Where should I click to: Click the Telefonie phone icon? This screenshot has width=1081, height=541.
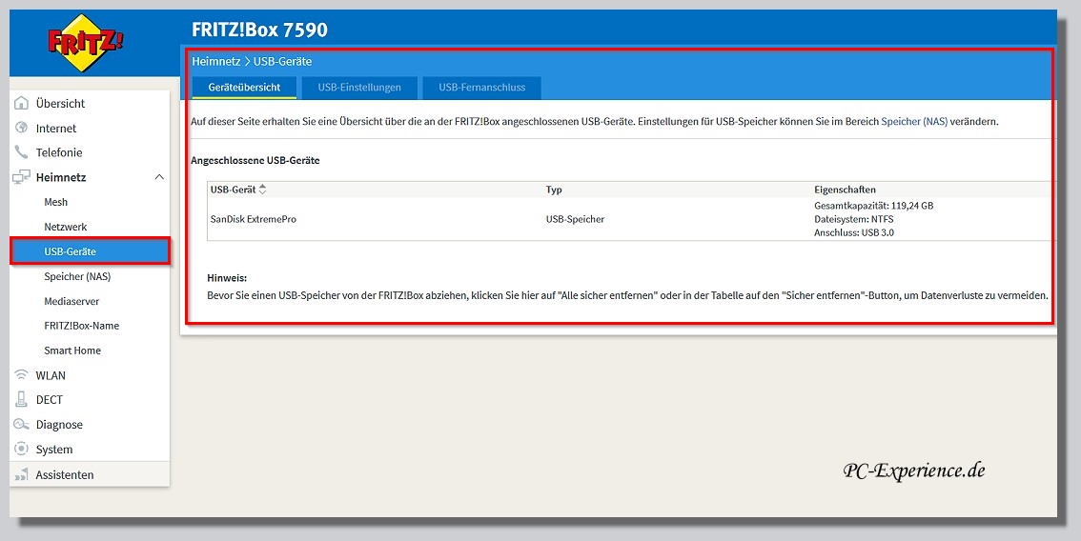(x=22, y=152)
